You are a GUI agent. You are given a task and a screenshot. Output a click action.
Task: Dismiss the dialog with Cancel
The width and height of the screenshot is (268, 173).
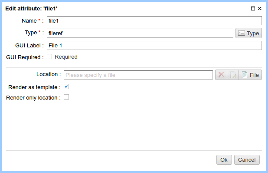click(x=247, y=160)
